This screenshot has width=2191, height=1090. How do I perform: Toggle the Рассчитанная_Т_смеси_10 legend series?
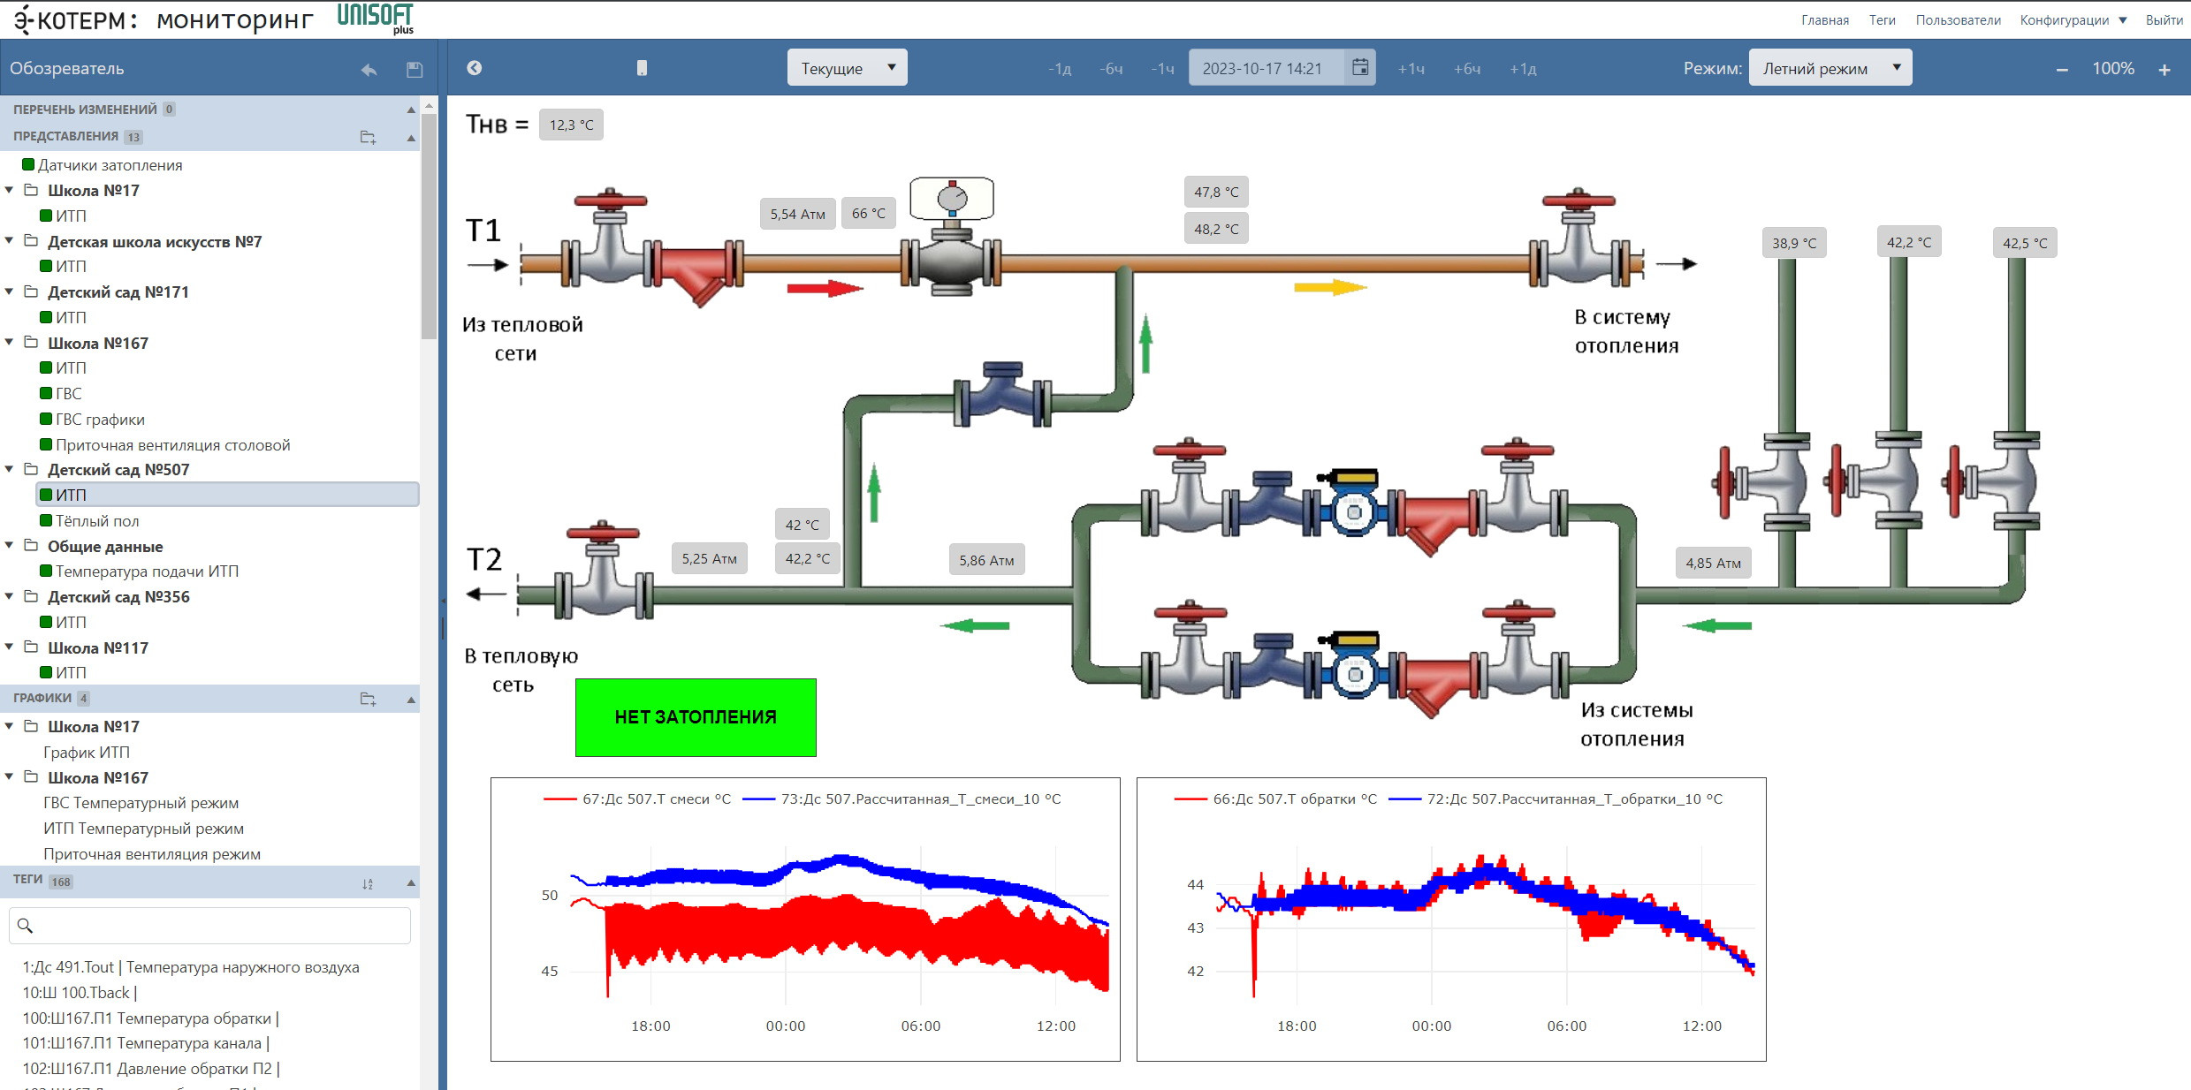(x=902, y=799)
